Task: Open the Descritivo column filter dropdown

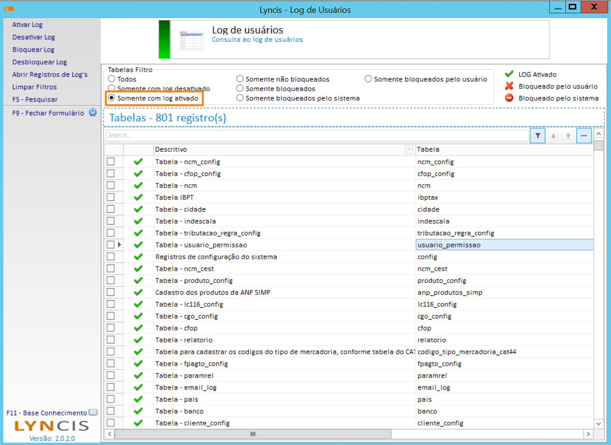Action: (408, 150)
